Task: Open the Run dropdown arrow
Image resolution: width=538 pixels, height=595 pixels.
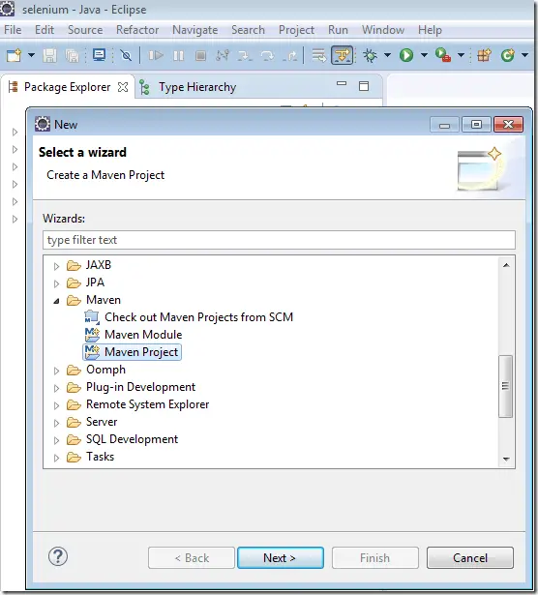Action: (424, 56)
